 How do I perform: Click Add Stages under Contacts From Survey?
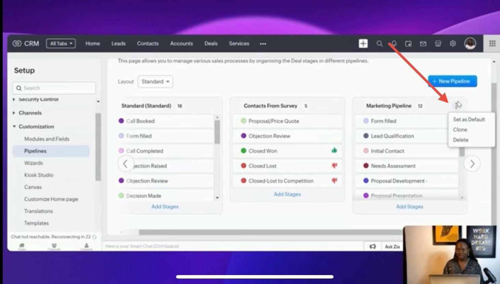click(287, 194)
